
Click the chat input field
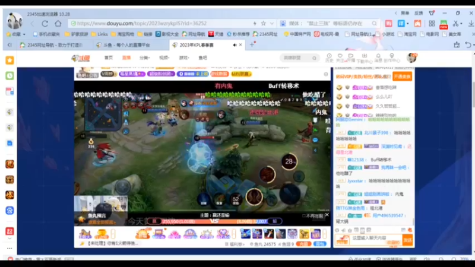(376, 240)
